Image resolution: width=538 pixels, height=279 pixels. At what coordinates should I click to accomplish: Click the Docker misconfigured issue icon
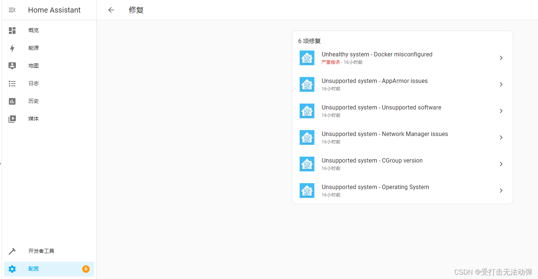(x=307, y=58)
